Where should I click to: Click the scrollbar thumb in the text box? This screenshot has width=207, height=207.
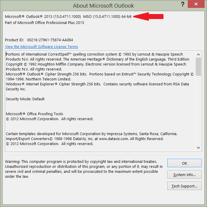click(x=198, y=67)
